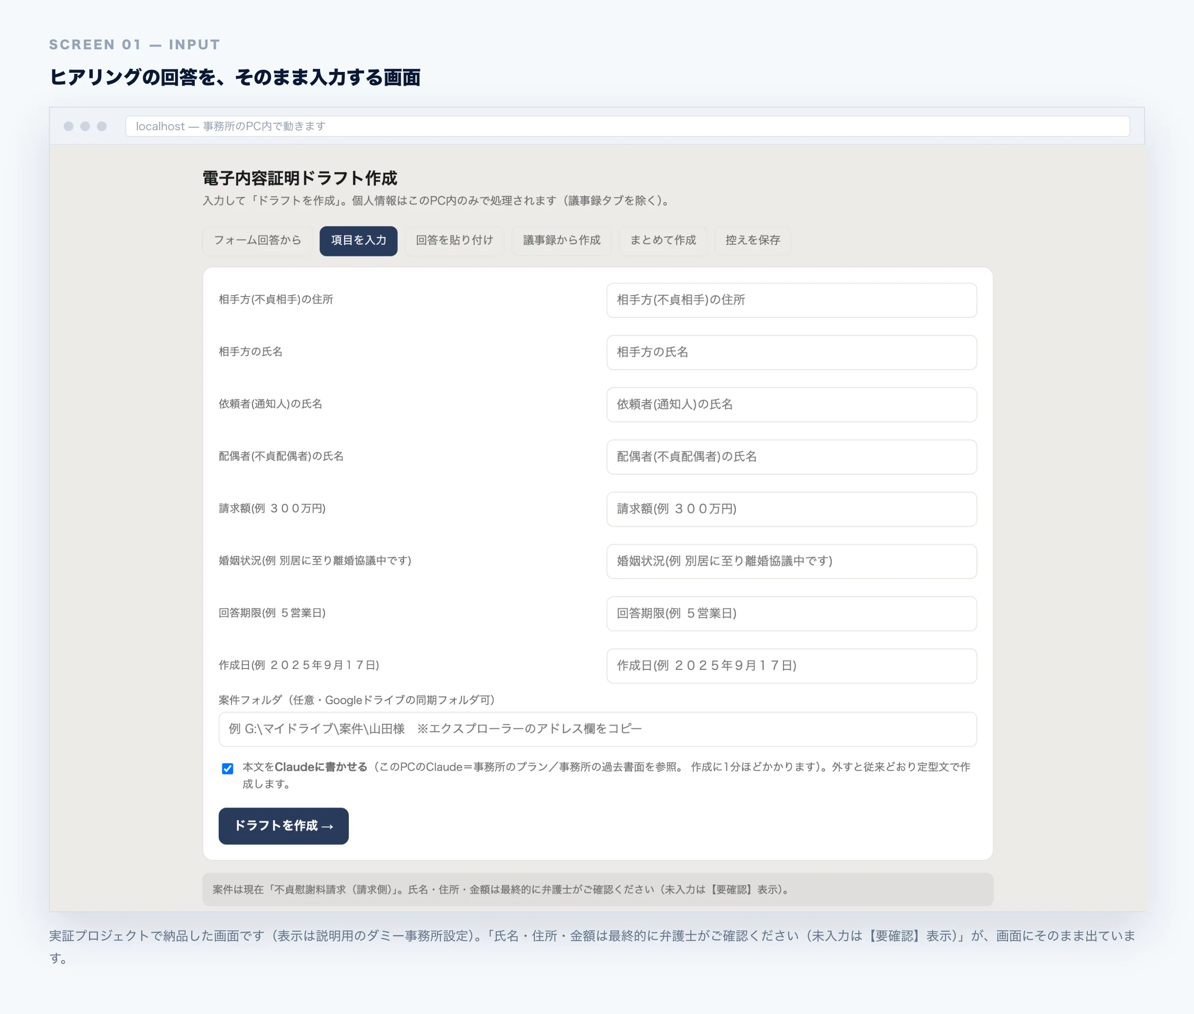This screenshot has height=1014, width=1194.
Task: Click the ドラフトを作成 button
Action: click(x=283, y=826)
